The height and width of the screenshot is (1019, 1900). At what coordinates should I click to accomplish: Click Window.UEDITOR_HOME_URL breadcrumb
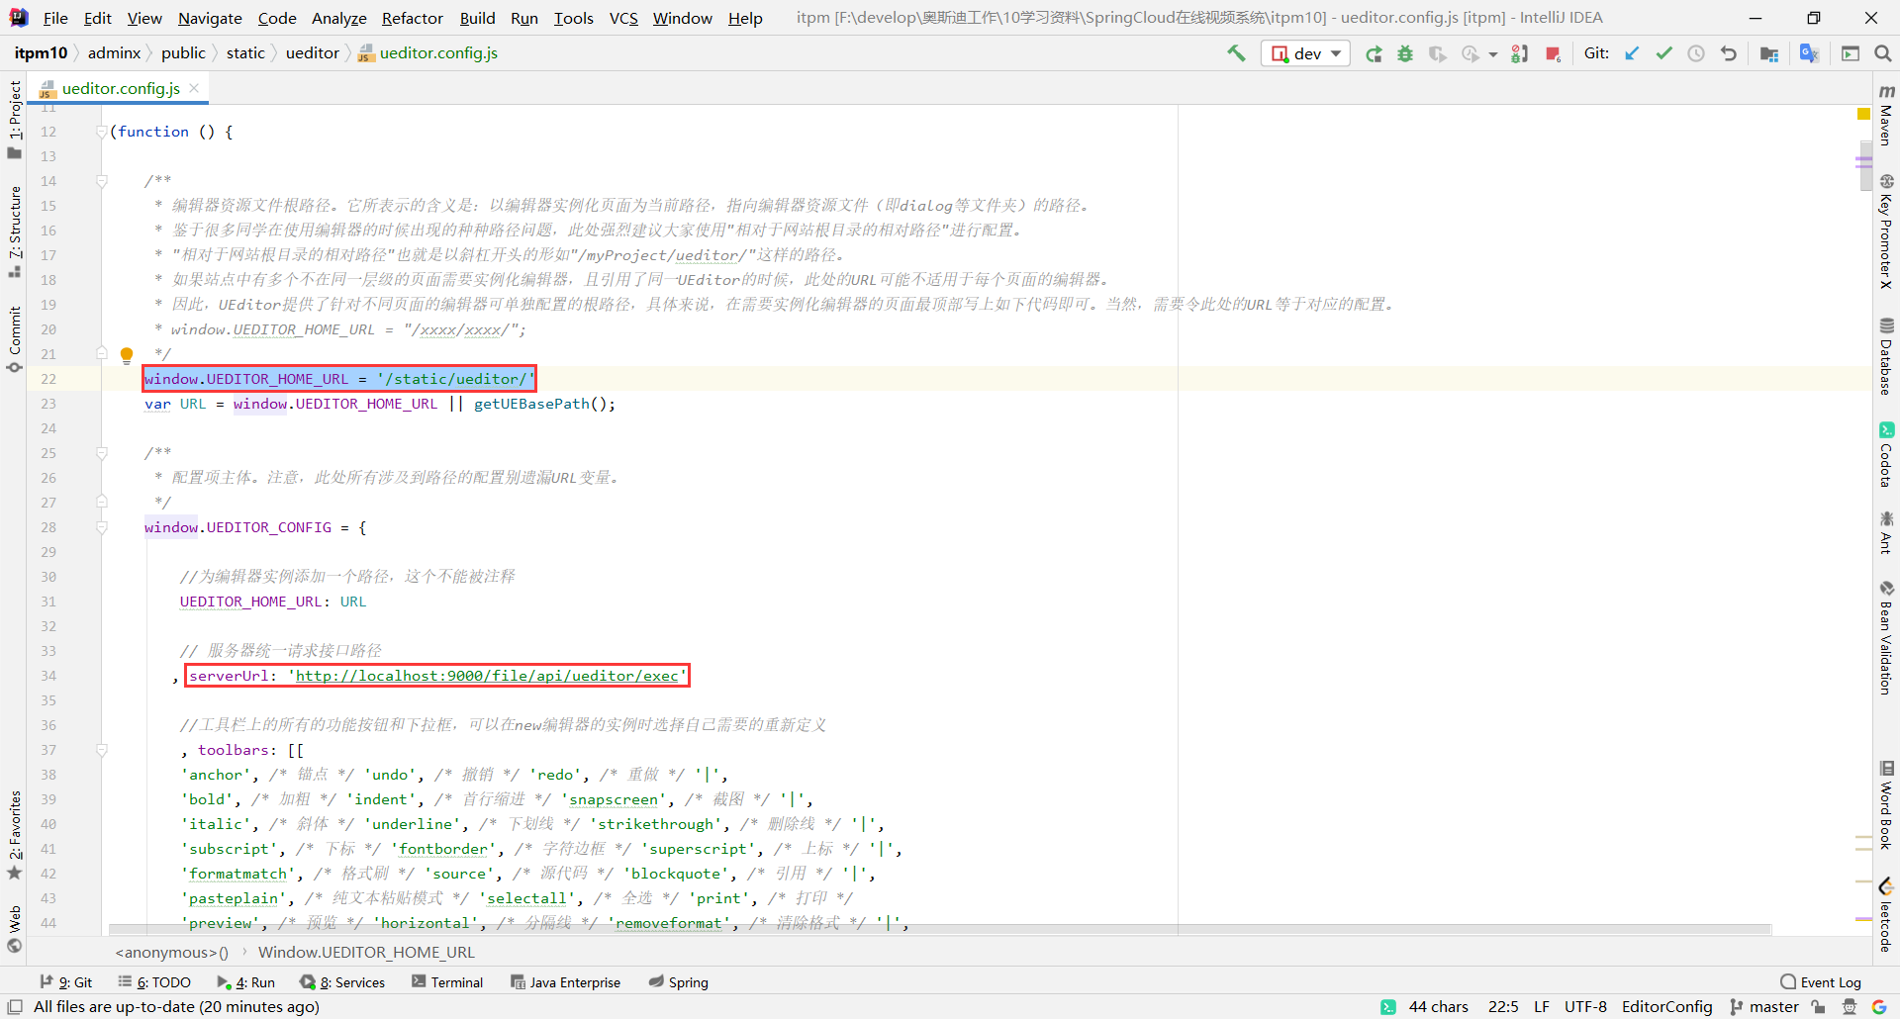tap(366, 953)
